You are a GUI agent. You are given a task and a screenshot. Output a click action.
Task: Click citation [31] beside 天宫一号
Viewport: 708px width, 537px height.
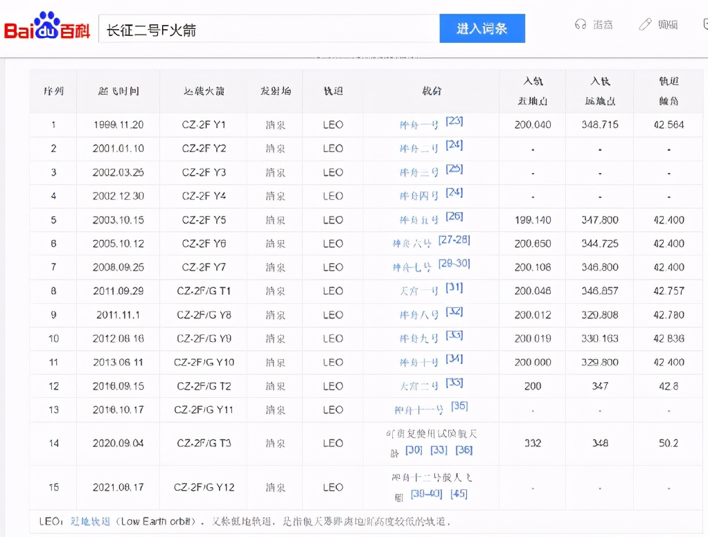454,288
